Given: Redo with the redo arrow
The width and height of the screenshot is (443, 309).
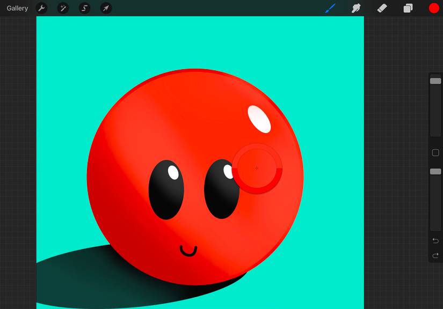Looking at the screenshot, I should click(435, 255).
